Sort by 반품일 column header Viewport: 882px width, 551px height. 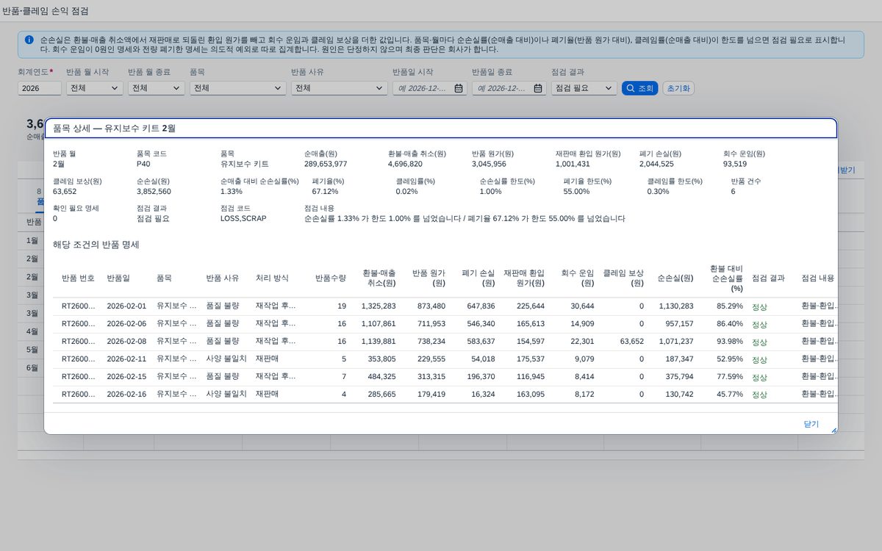coord(118,278)
